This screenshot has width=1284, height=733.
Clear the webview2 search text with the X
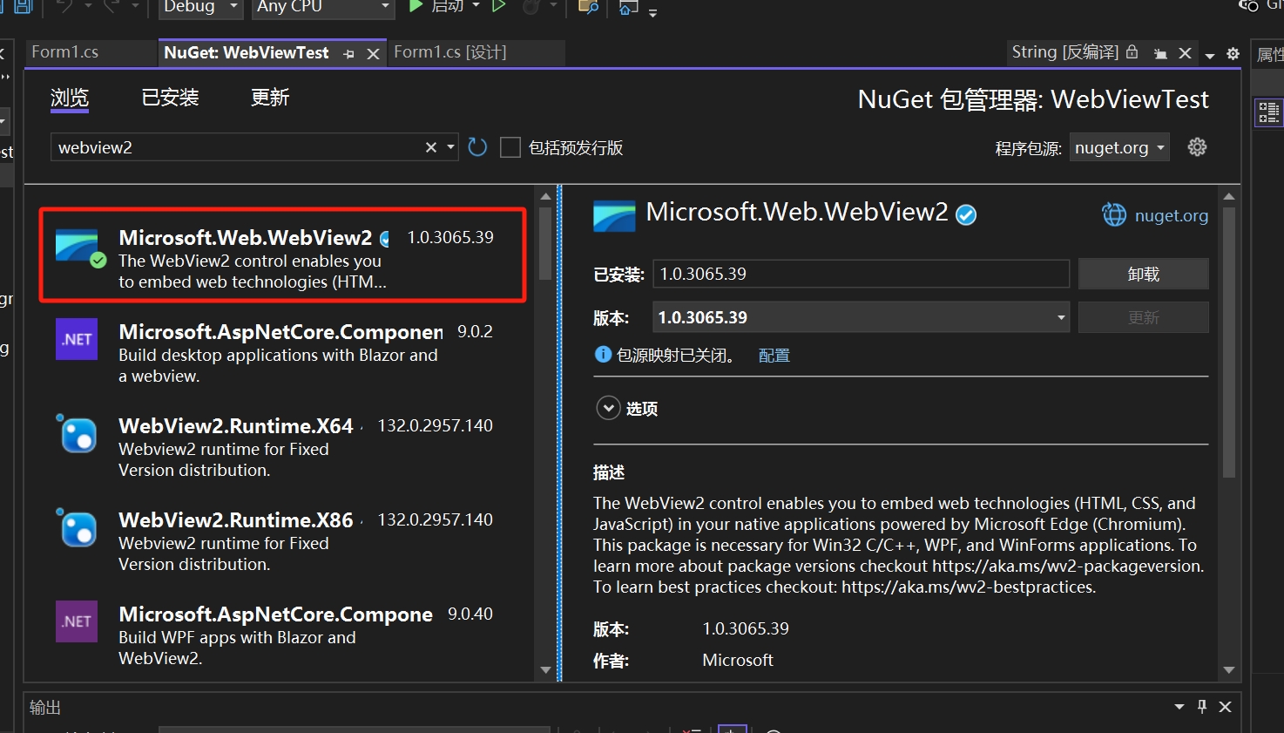[x=430, y=147]
